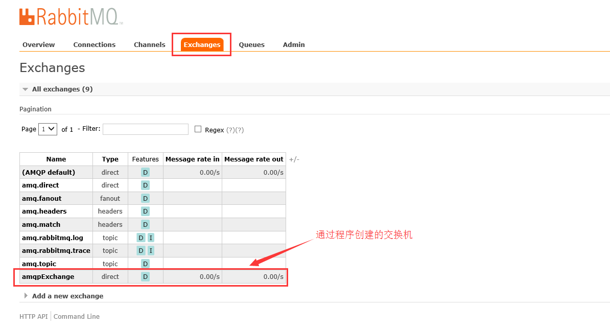Go to the Channels tab

click(149, 45)
